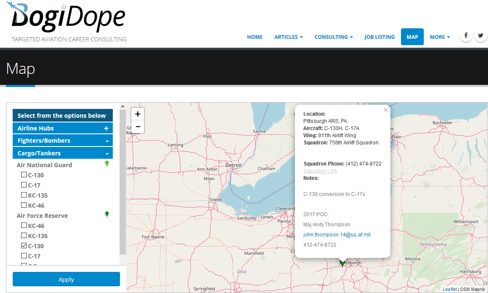Click the Air Force Reserve heading

click(x=42, y=216)
